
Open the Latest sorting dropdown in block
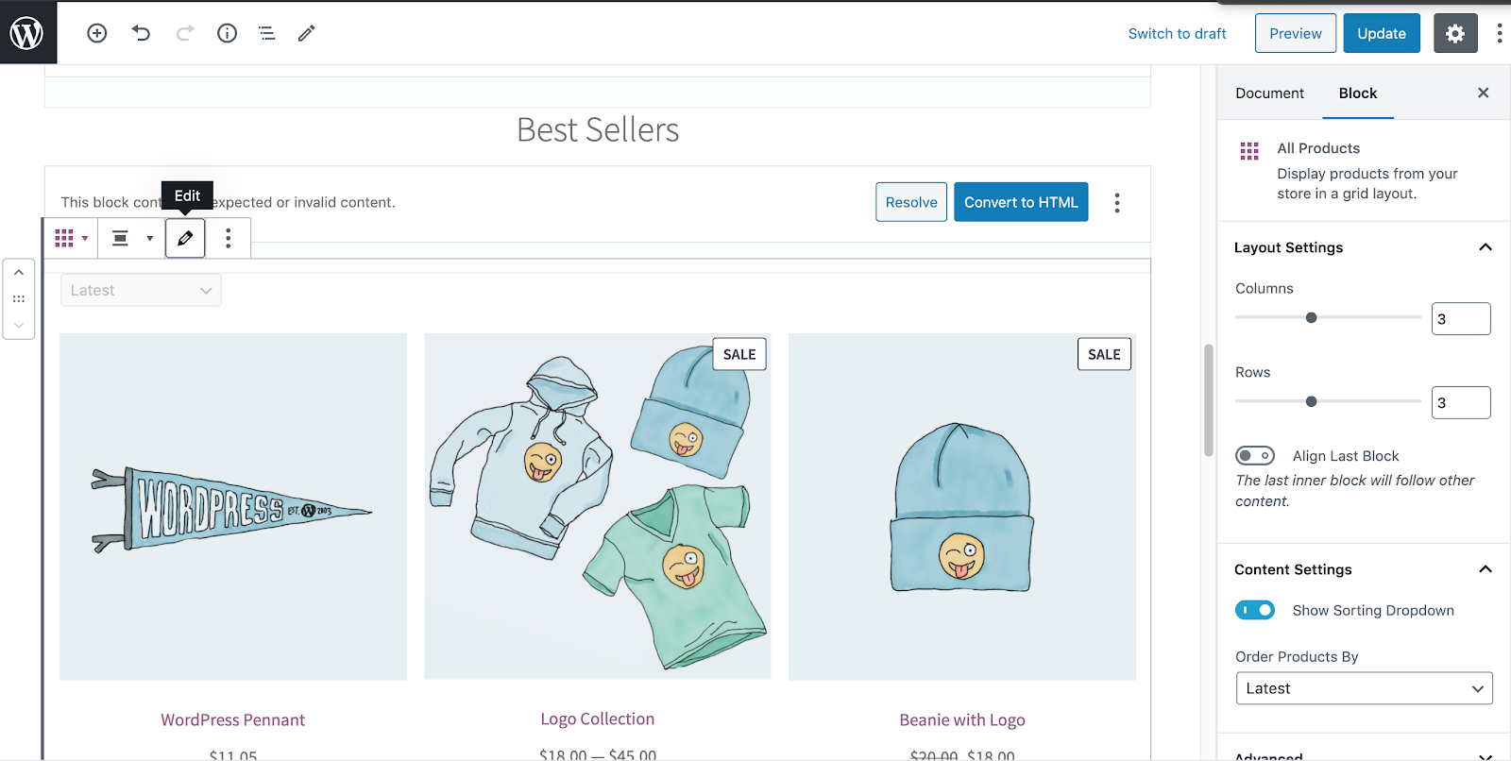pyautogui.click(x=141, y=291)
